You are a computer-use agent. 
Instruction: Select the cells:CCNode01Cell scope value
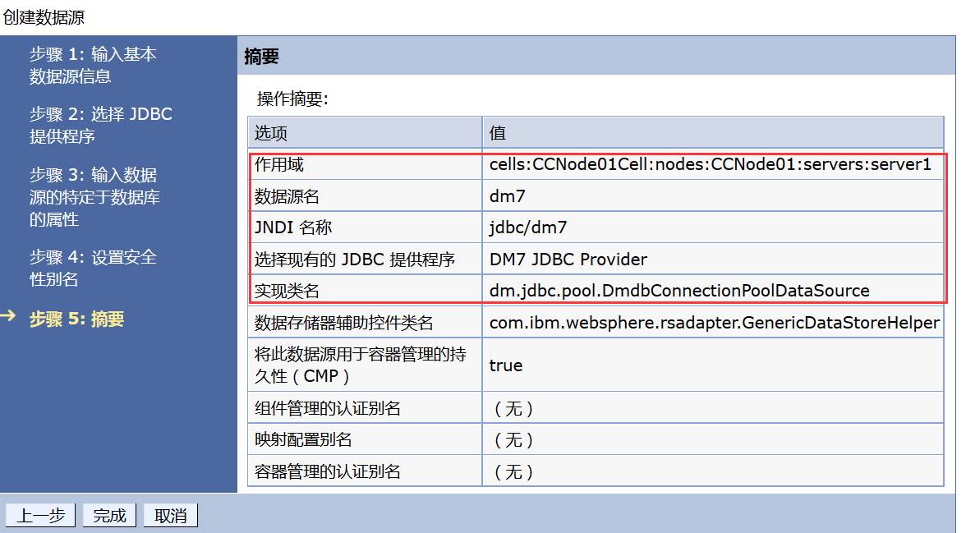tap(710, 164)
